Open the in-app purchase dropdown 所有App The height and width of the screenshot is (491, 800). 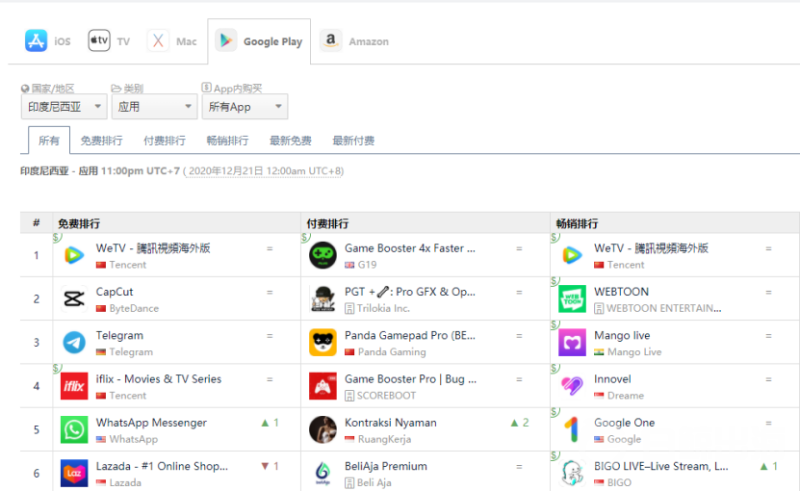(x=245, y=107)
